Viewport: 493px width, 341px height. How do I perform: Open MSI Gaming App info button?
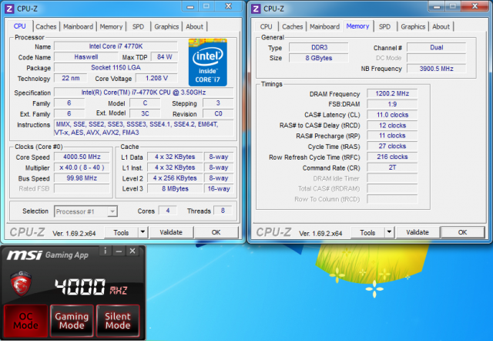105,251
